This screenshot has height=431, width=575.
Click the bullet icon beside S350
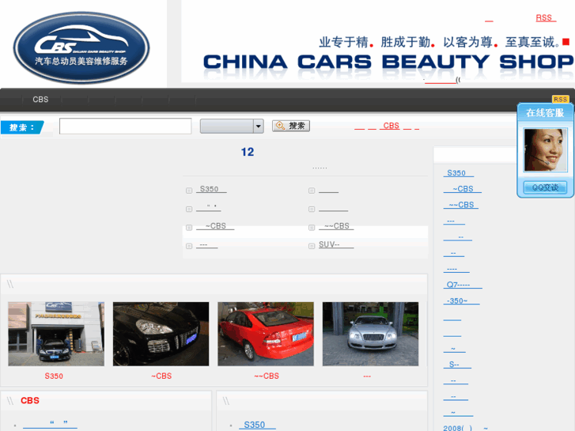(189, 191)
